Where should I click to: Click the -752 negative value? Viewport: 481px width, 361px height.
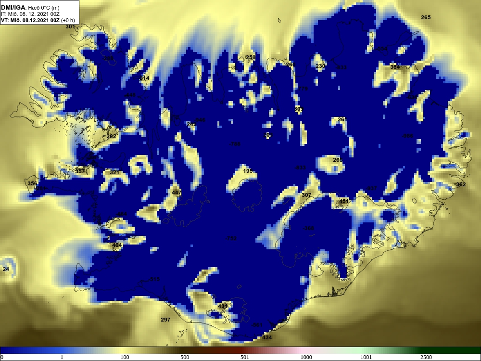[x=231, y=238]
